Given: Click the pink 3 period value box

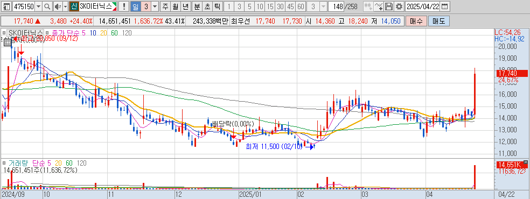Looking at the screenshot, I should click(x=145, y=6).
